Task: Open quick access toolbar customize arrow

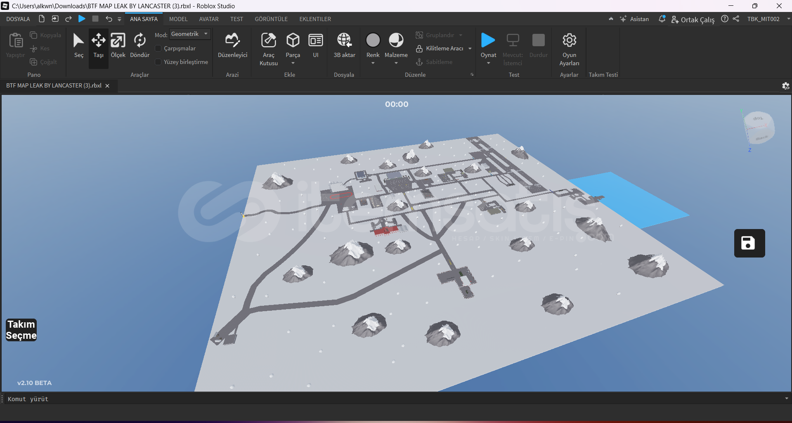Action: 119,19
